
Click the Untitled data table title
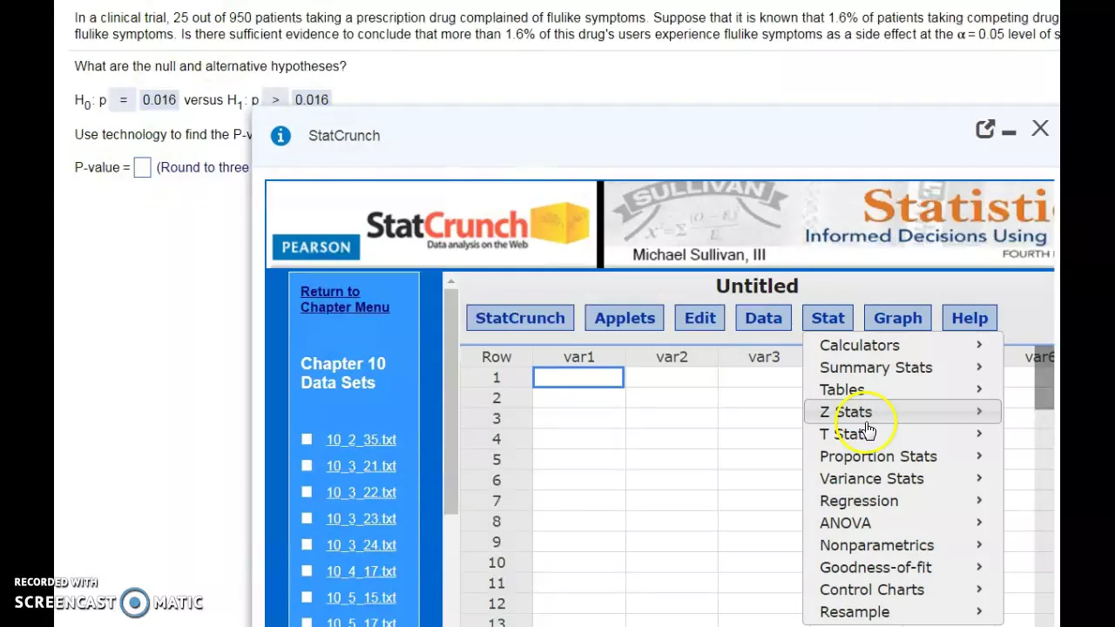click(757, 286)
